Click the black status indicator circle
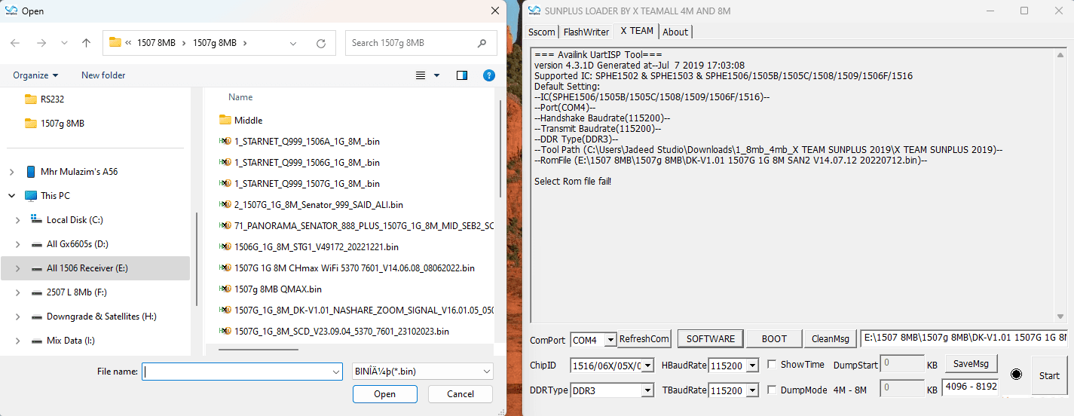The height and width of the screenshot is (416, 1074). click(1016, 375)
